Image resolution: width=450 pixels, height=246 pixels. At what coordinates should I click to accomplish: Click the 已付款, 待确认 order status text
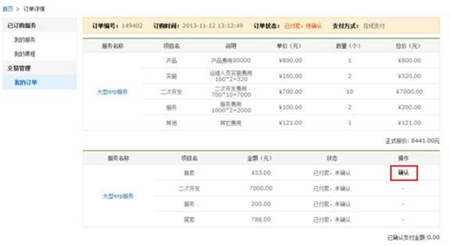(303, 26)
